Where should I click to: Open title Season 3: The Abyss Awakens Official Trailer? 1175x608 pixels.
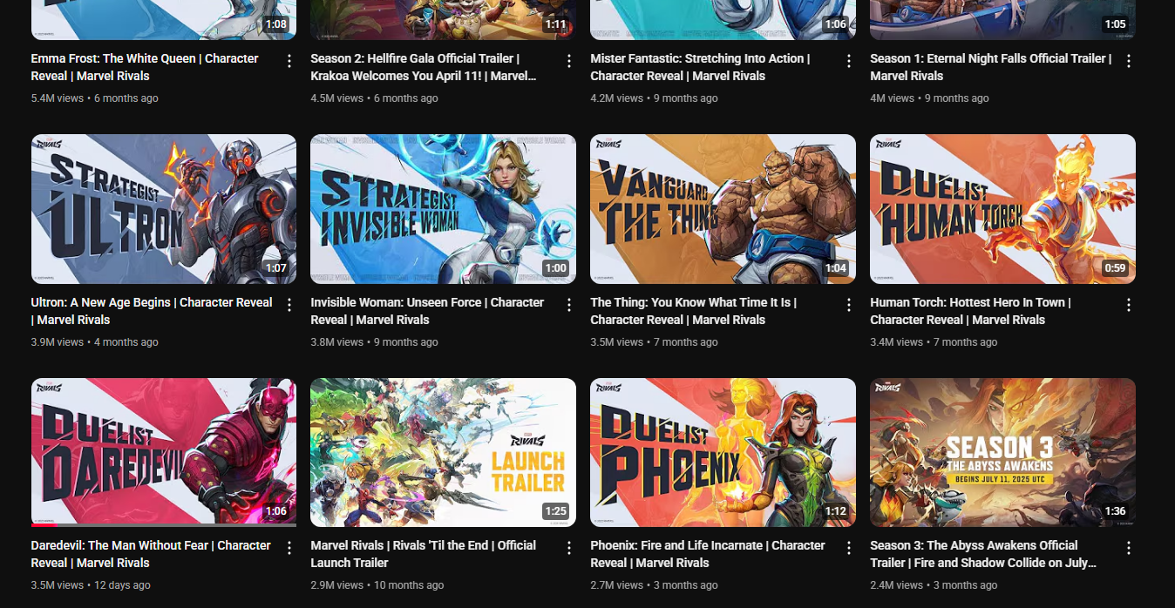click(983, 554)
